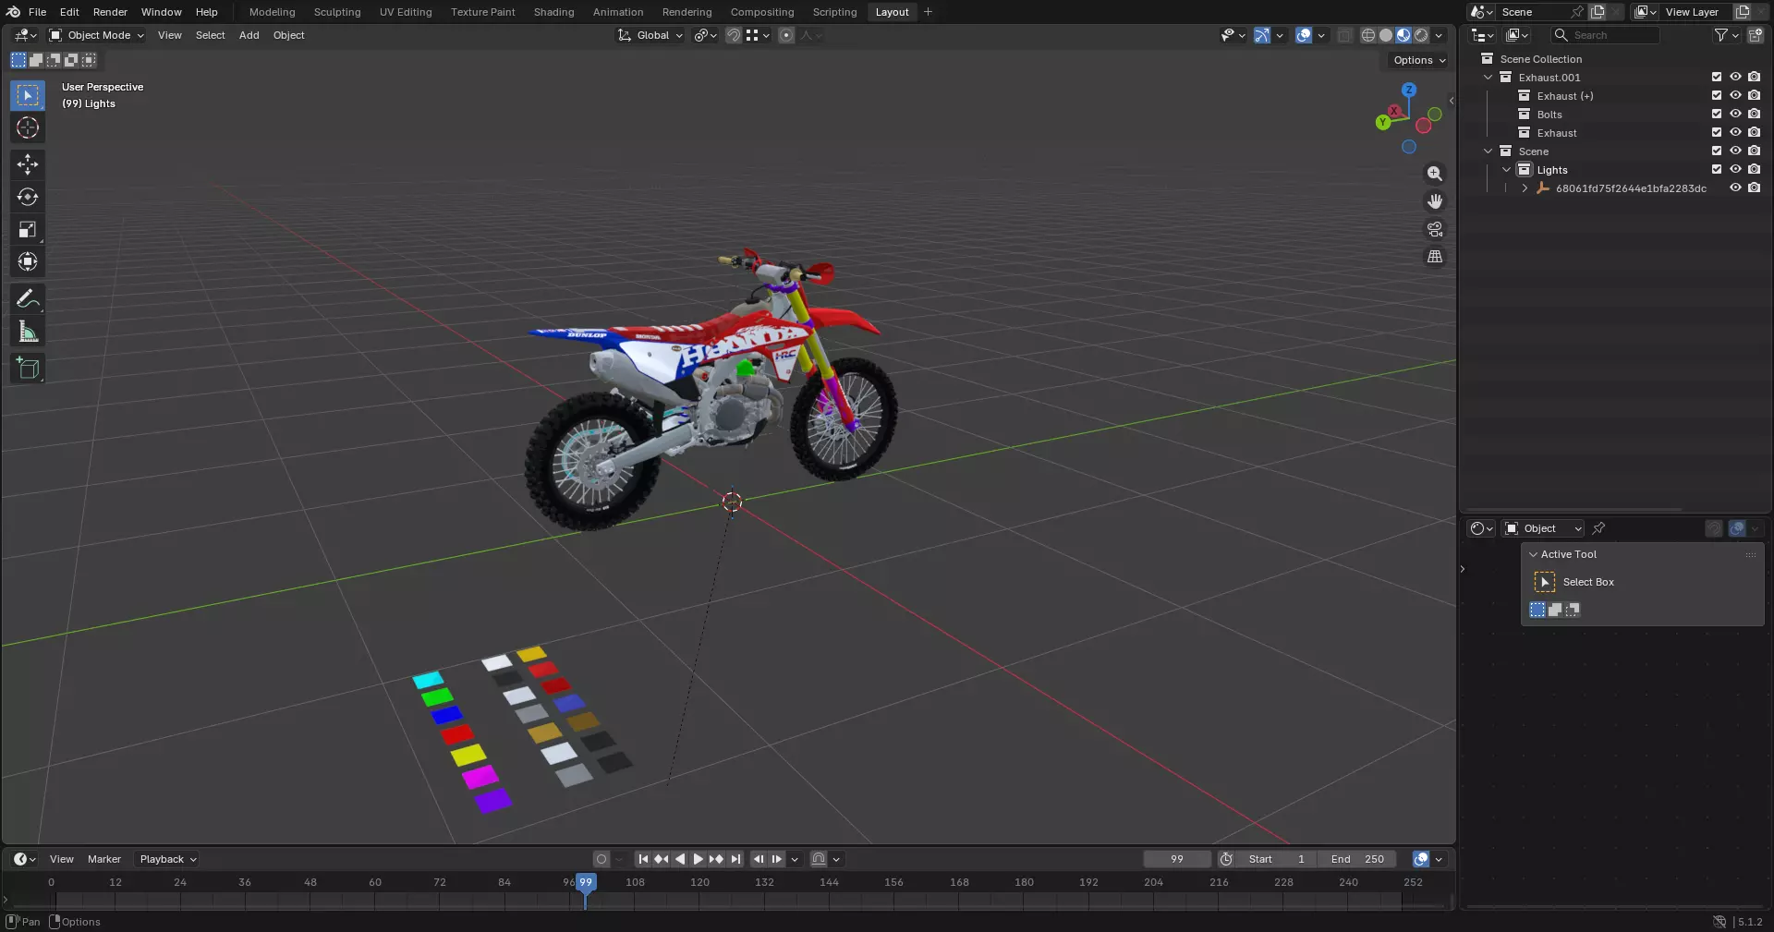Switch to rendered viewport shading
1774x932 pixels.
coord(1421,35)
